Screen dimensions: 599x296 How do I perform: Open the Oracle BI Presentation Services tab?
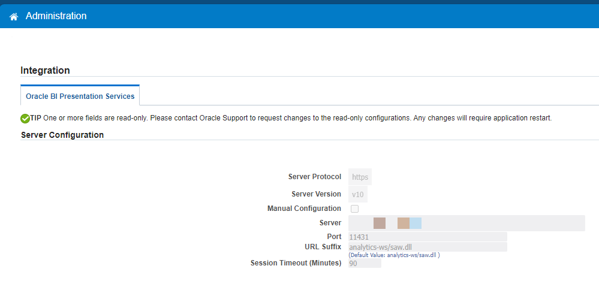(80, 96)
